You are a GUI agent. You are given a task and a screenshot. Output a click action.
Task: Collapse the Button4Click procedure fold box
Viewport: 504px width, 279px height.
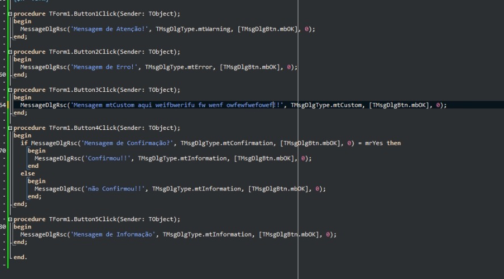pyautogui.click(x=10, y=128)
